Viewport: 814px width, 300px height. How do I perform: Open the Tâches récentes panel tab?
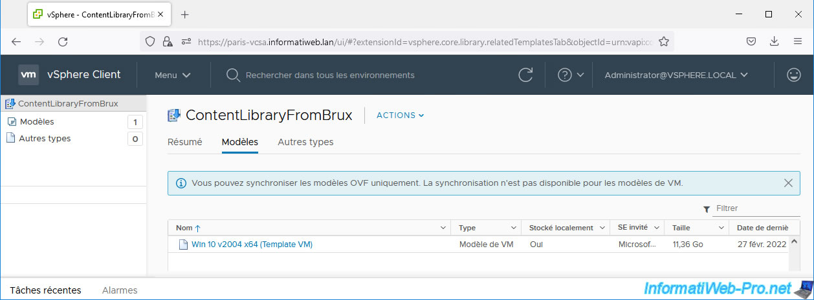click(46, 290)
